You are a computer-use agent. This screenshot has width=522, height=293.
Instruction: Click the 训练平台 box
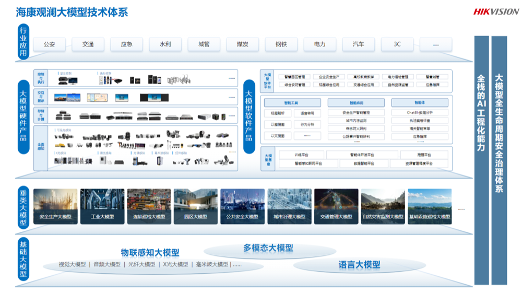(x=301, y=155)
